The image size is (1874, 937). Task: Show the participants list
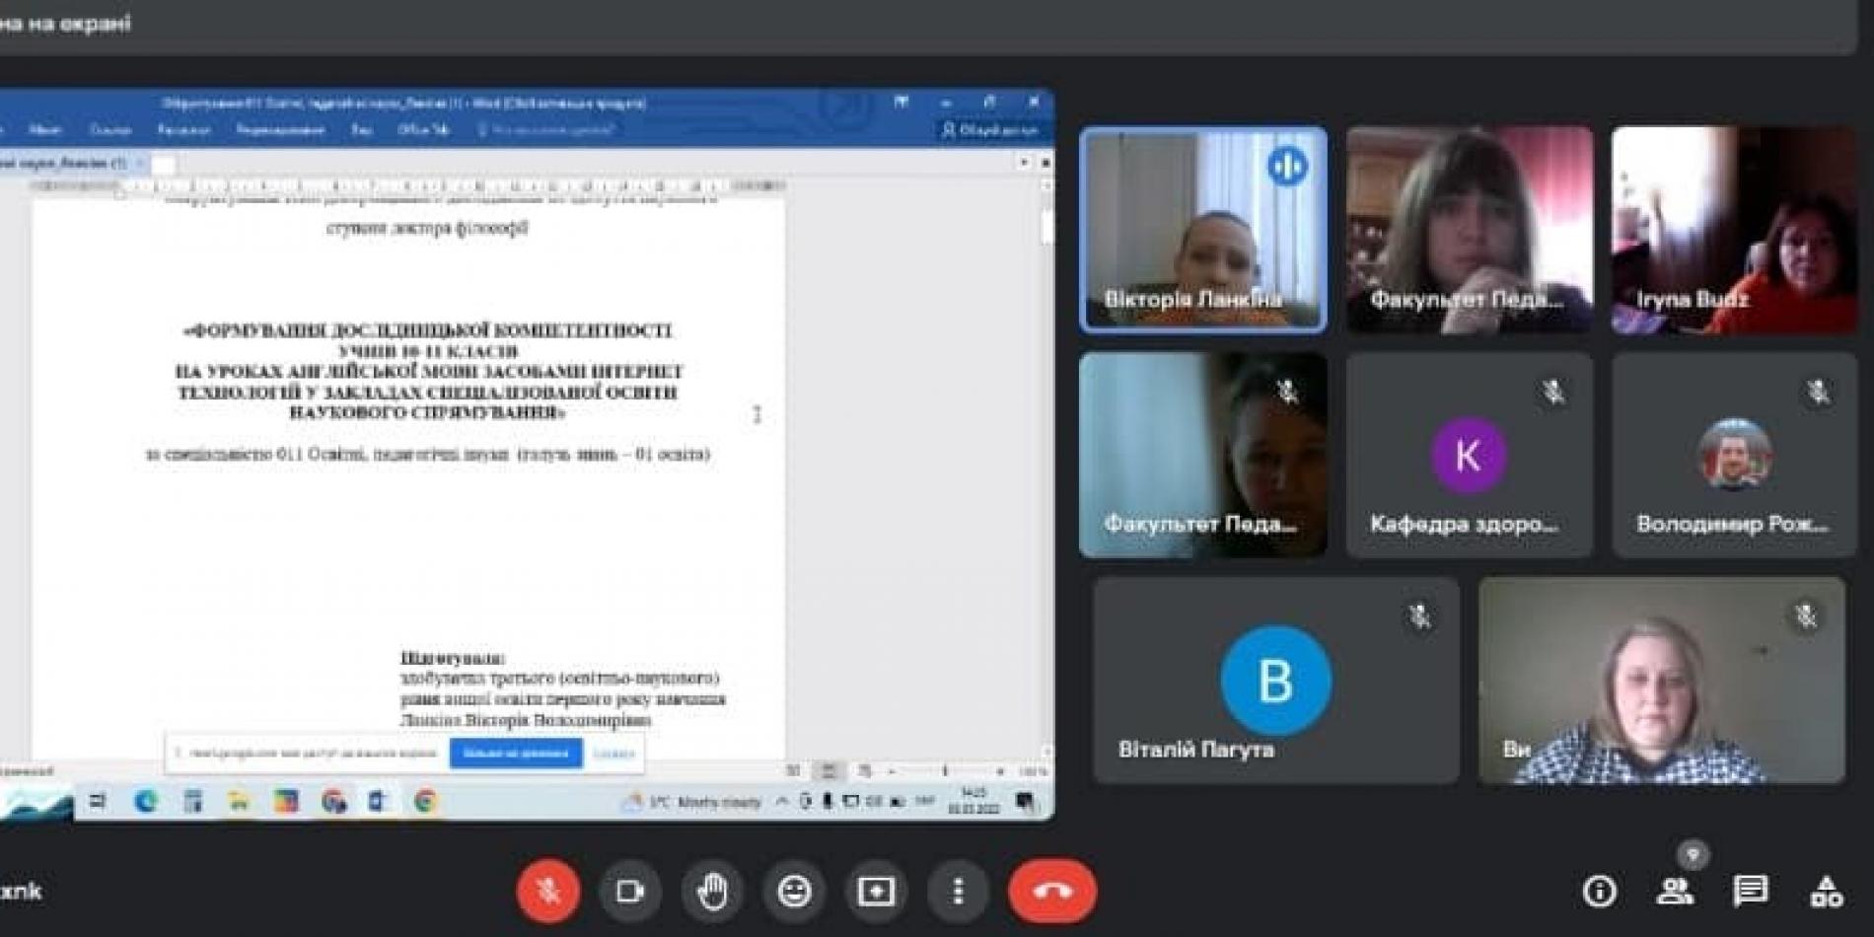pyautogui.click(x=1674, y=892)
